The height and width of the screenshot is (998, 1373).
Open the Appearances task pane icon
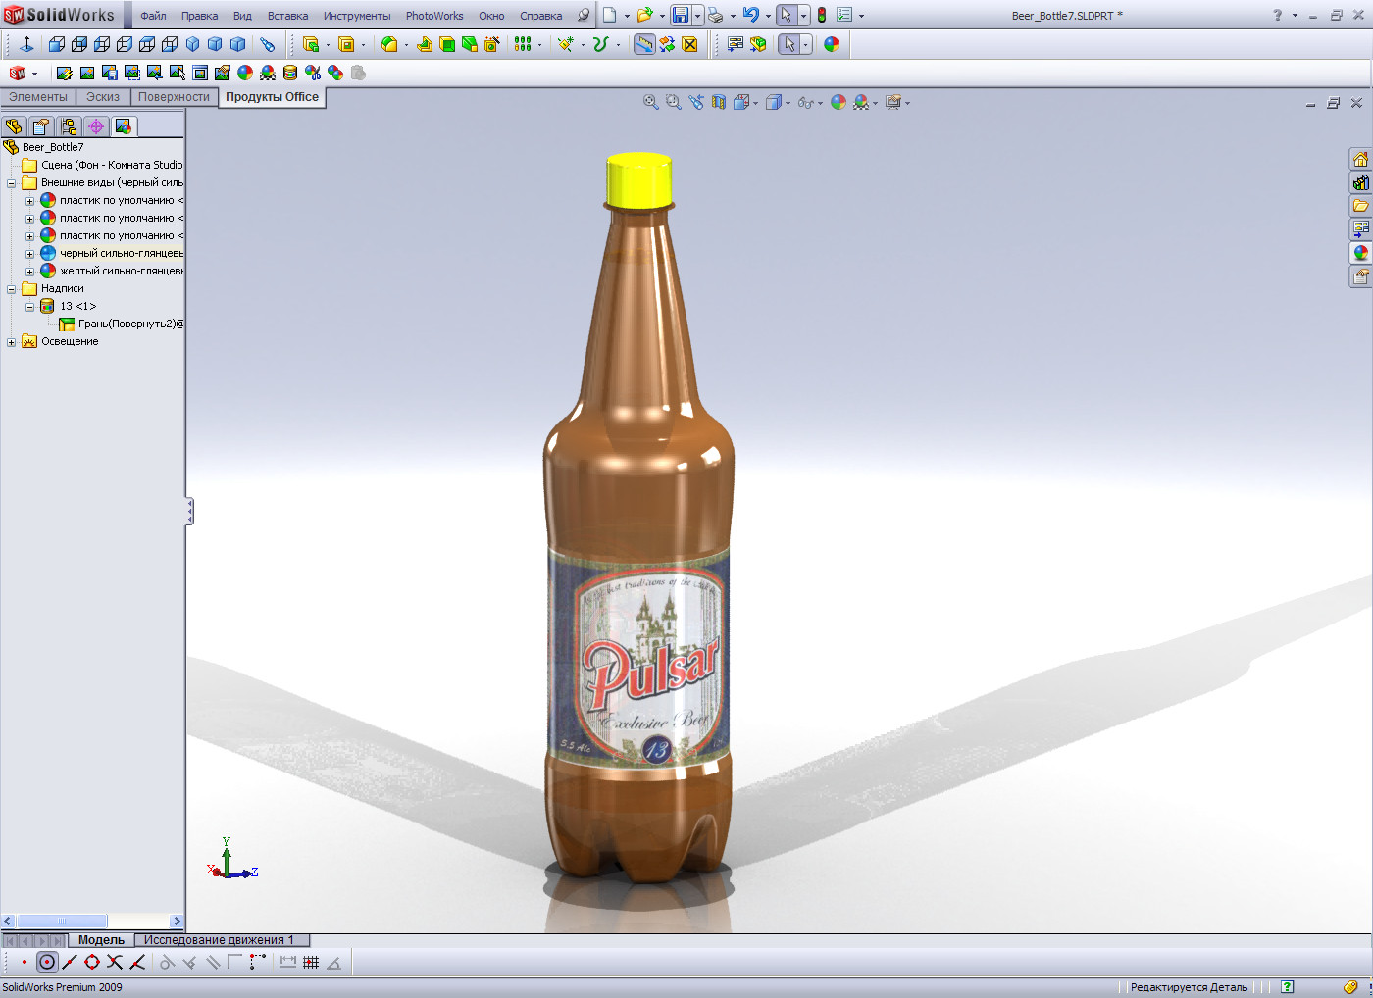[x=1360, y=253]
